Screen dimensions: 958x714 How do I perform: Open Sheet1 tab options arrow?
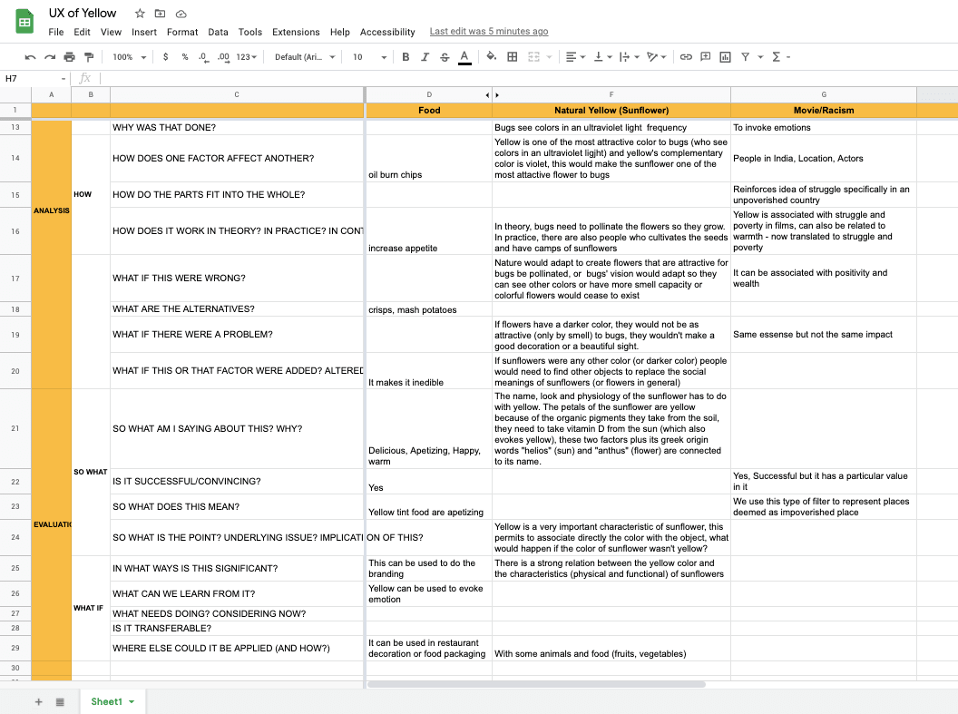(132, 702)
